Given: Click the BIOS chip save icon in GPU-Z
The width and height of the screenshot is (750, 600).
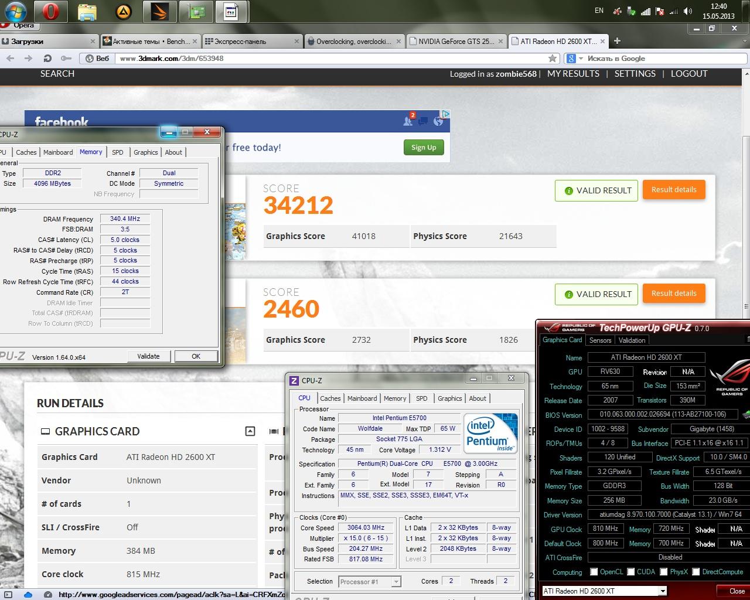Looking at the screenshot, I should 746,415.
